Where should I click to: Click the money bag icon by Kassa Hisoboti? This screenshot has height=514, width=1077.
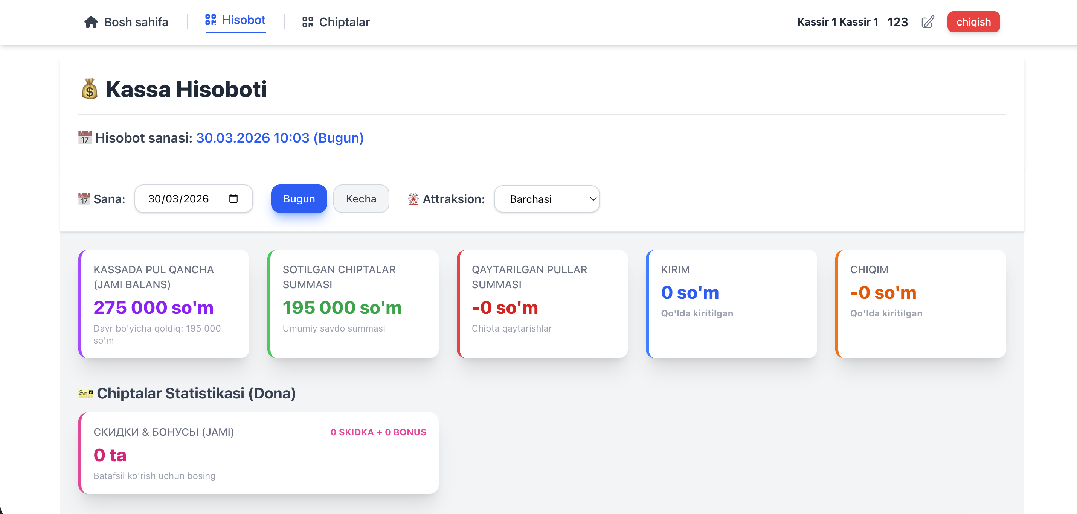90,89
